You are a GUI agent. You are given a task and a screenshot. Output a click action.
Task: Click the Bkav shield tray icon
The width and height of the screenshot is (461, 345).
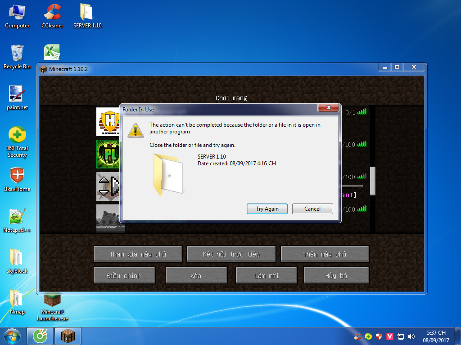tap(379, 336)
